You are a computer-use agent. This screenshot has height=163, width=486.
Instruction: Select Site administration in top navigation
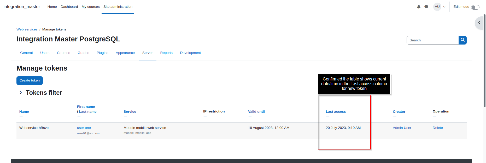pyautogui.click(x=118, y=7)
